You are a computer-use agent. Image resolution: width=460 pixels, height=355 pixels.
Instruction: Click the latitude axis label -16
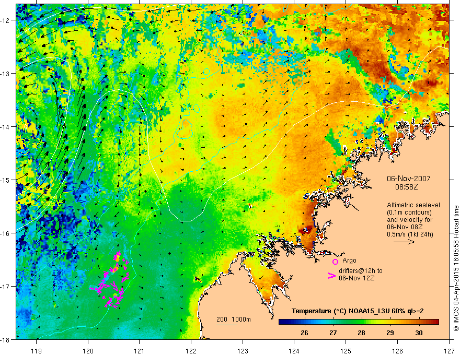(x=6, y=233)
